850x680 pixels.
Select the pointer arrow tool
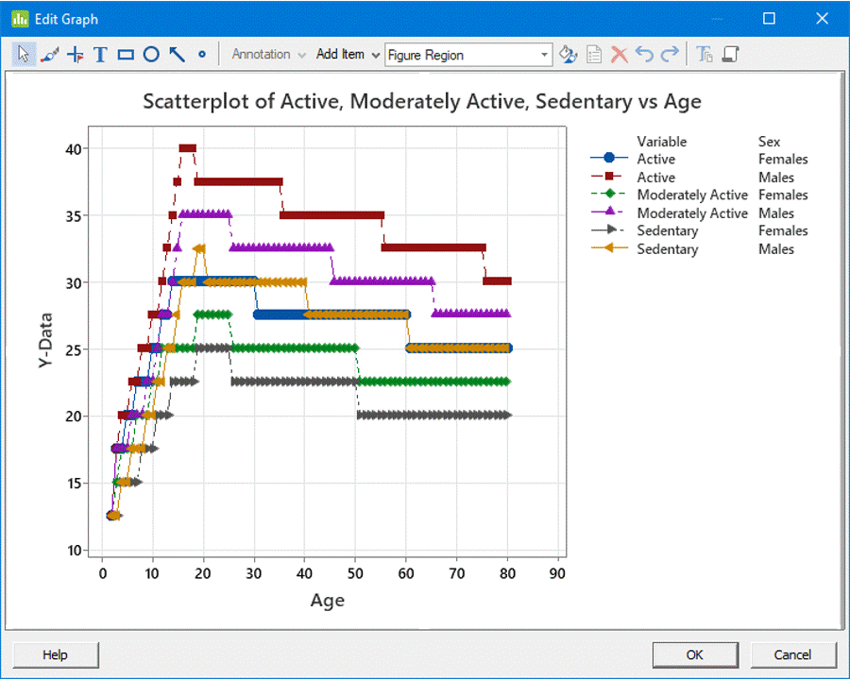(24, 55)
